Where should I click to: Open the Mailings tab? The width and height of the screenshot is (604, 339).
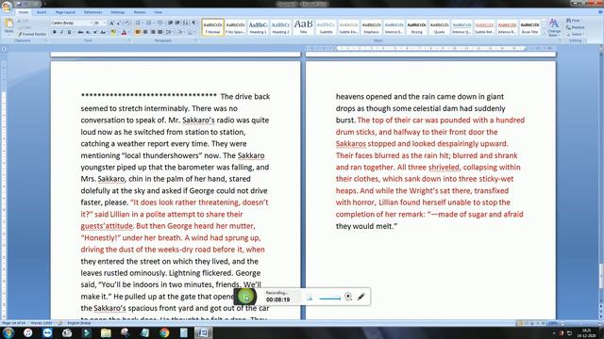click(x=118, y=12)
